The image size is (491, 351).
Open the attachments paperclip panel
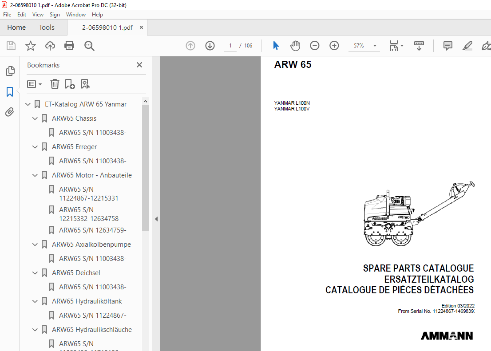(10, 112)
